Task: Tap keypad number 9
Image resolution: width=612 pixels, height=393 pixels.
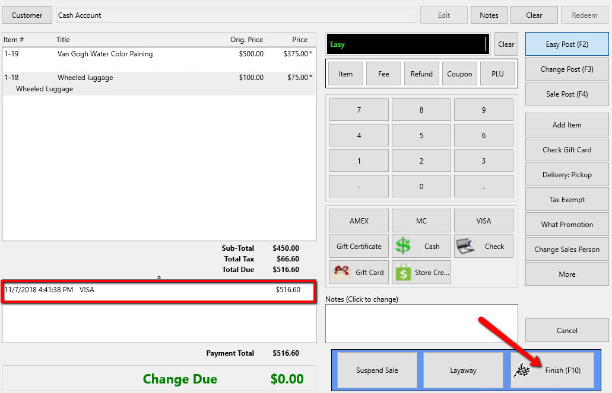Action: (x=484, y=110)
